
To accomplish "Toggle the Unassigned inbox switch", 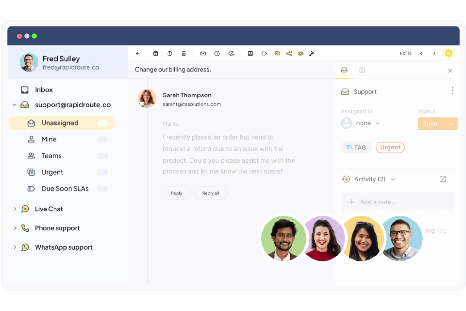I will [x=103, y=123].
